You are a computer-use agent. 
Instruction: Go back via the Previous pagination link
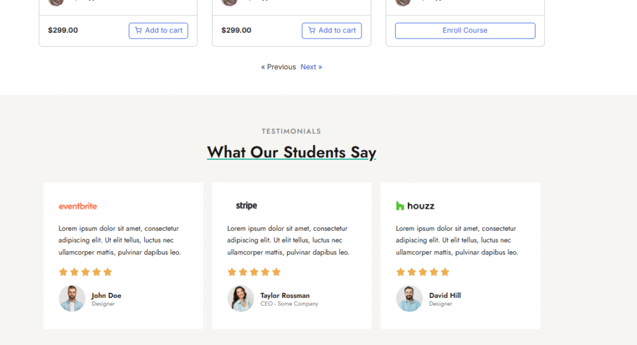(279, 67)
